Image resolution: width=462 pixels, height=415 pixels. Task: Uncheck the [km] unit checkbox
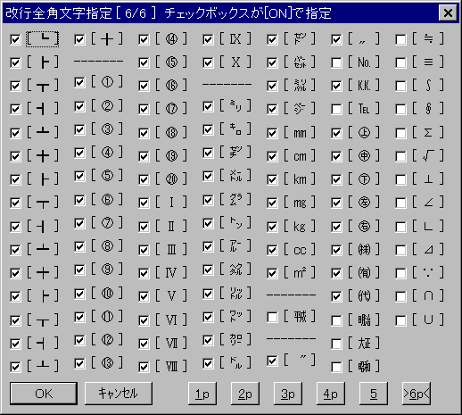(x=272, y=179)
